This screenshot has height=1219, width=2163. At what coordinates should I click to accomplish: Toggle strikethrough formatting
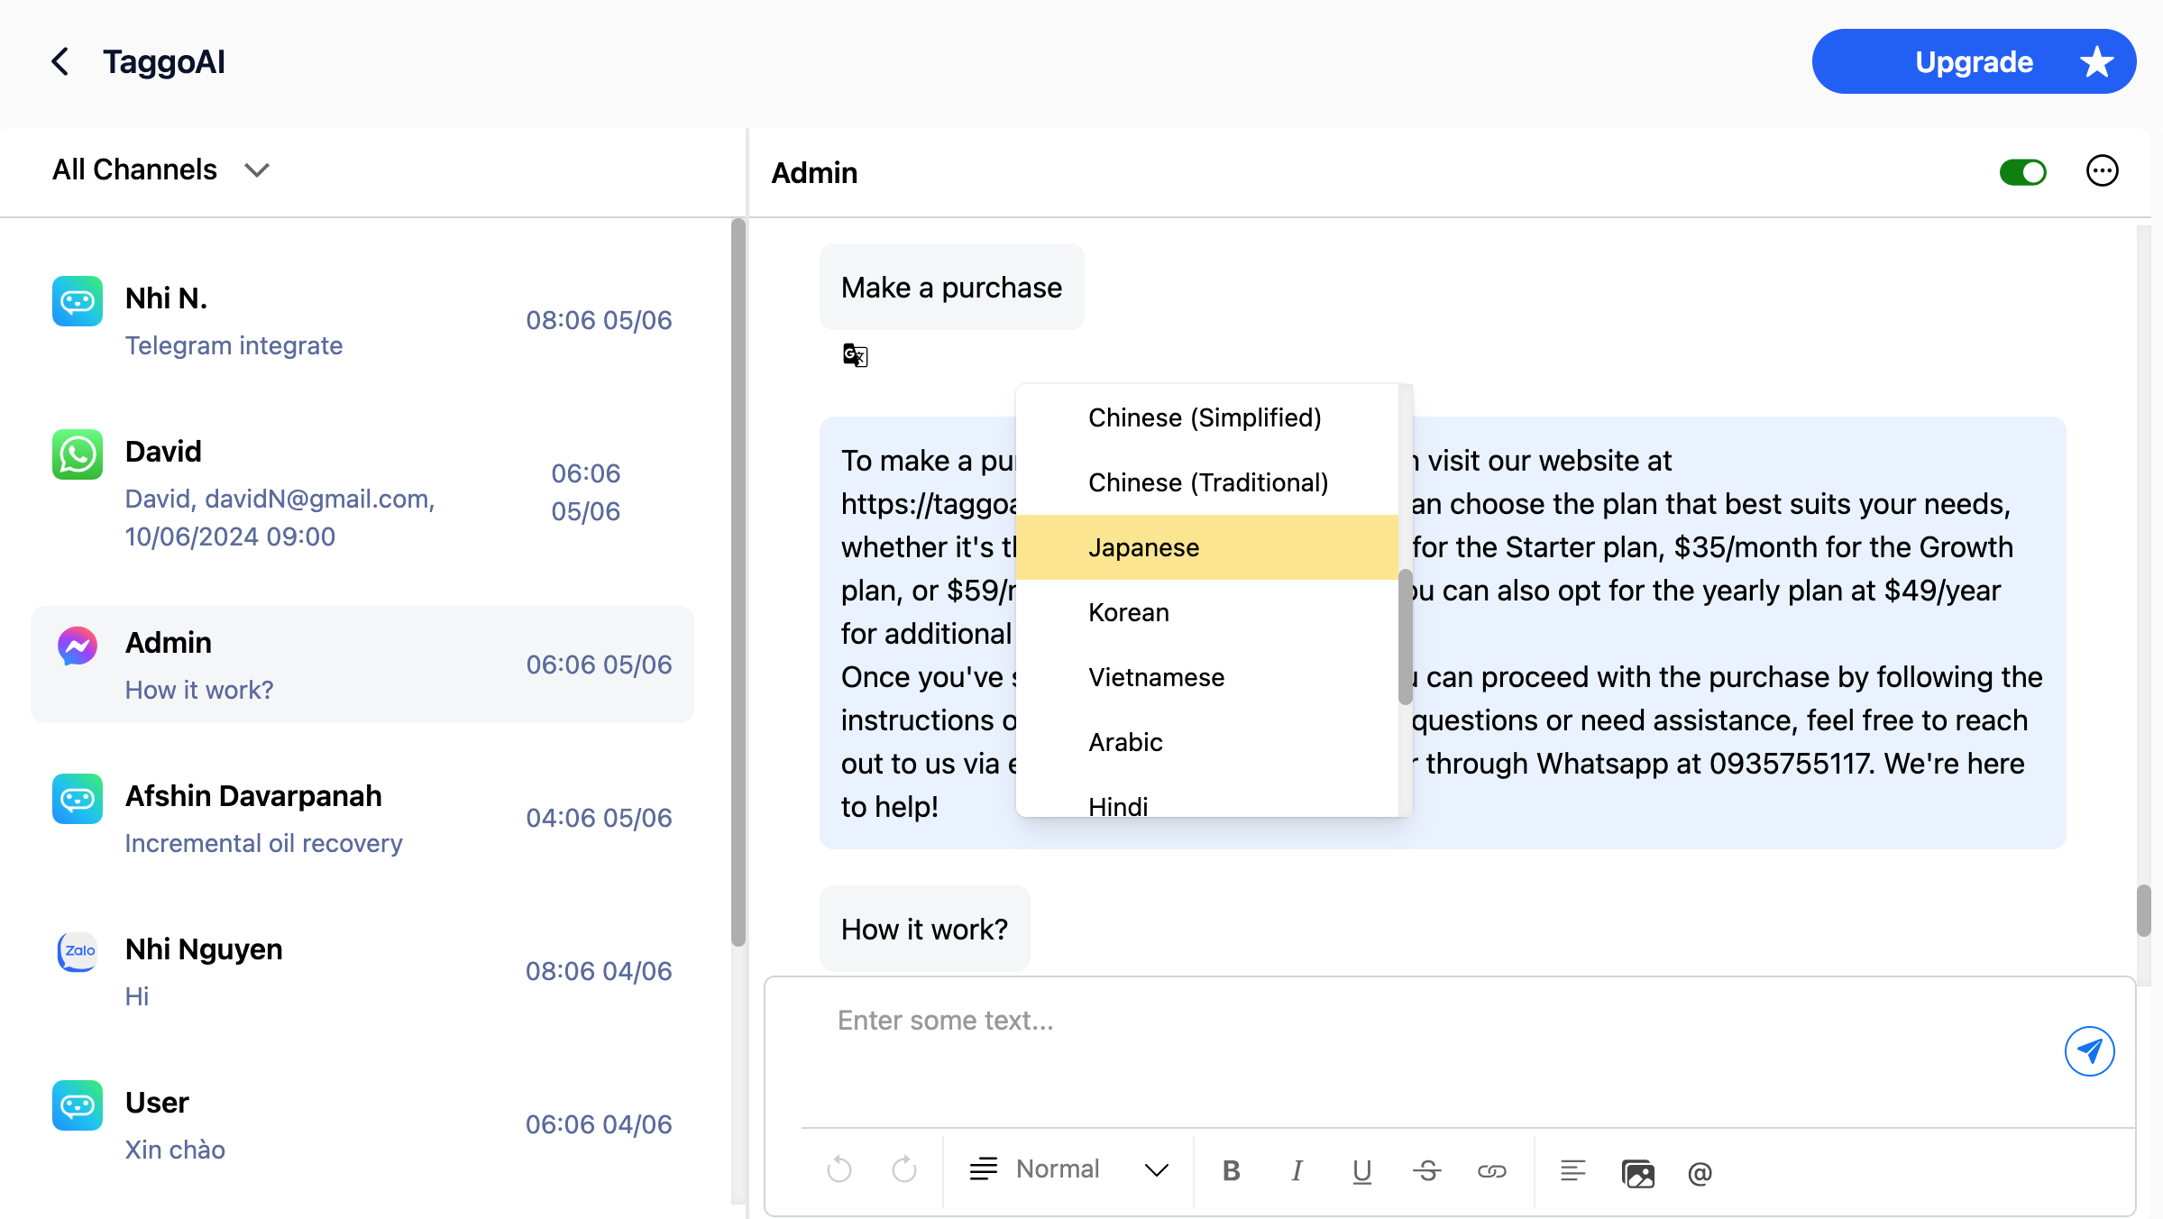point(1426,1171)
